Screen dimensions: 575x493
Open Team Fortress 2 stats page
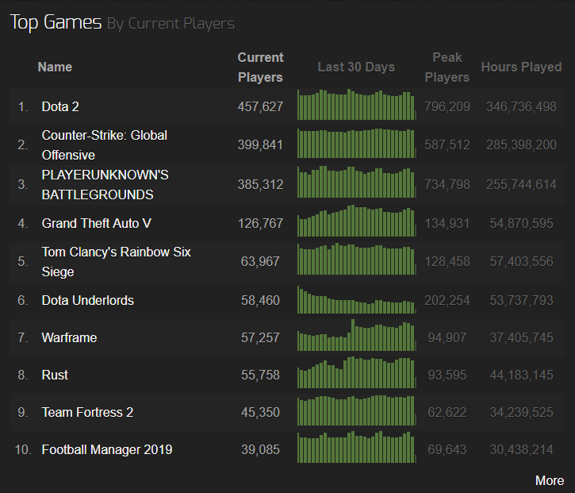87,412
